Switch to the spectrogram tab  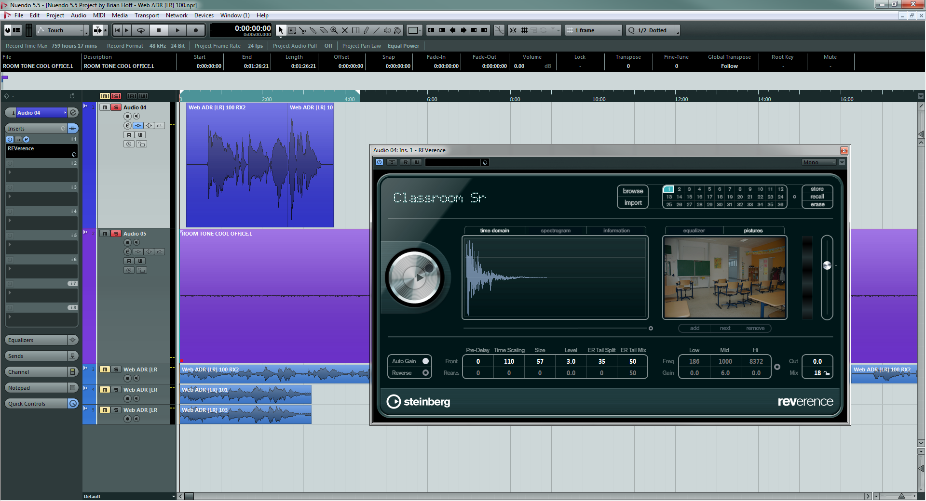point(556,231)
